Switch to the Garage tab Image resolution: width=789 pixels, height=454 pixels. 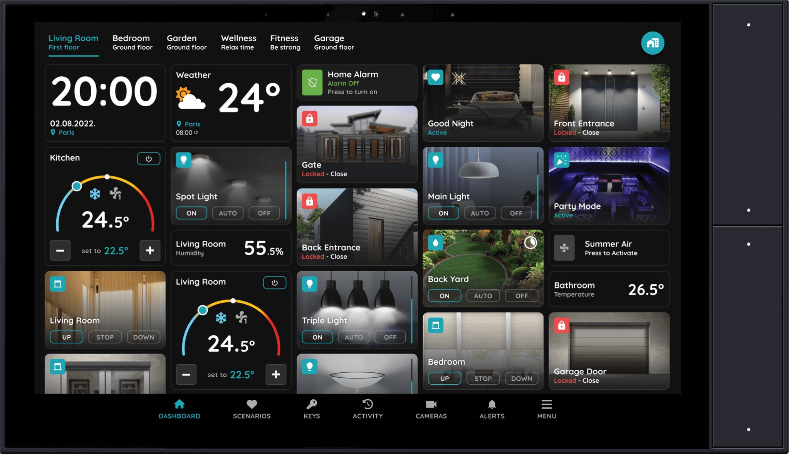[x=334, y=42]
